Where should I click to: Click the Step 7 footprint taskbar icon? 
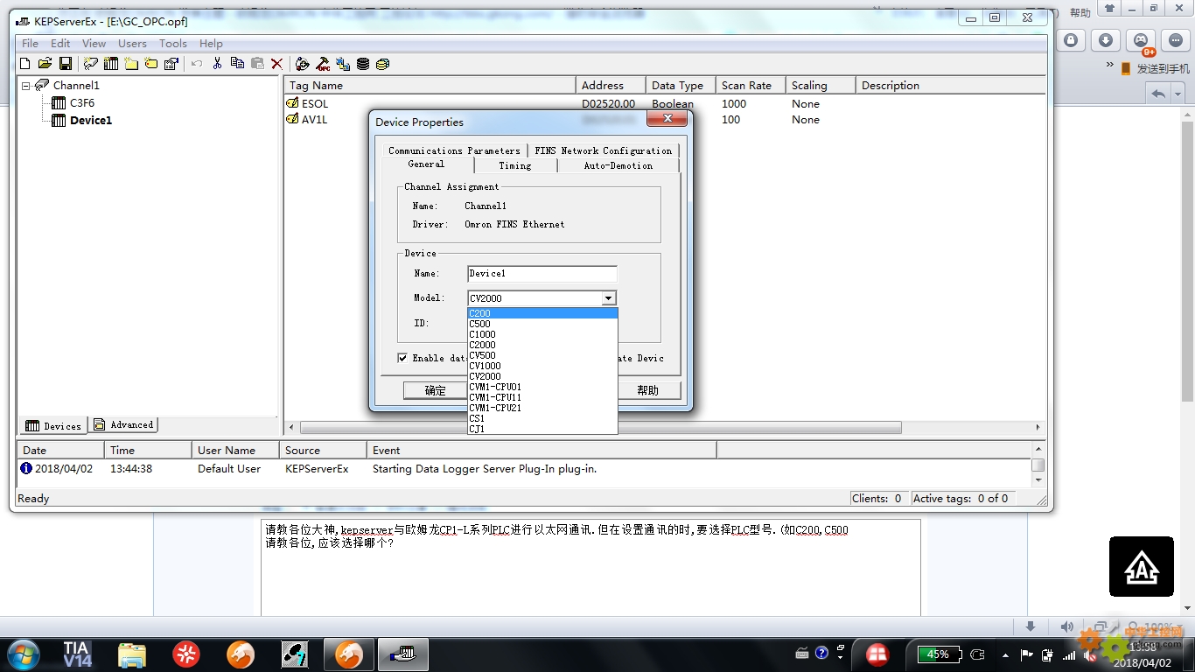[295, 654]
